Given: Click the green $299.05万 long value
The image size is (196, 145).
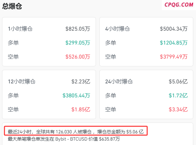Looking at the screenshot, I should click(x=78, y=43).
